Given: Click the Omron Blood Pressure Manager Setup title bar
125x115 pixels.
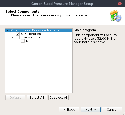Looking at the screenshot, I should [x=62, y=4].
